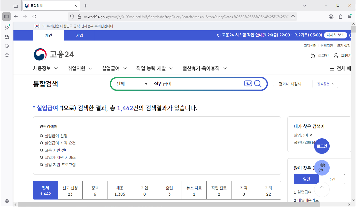356x207 pixels.
Task: Keep popular searches on 일간 view
Action: pos(307,179)
